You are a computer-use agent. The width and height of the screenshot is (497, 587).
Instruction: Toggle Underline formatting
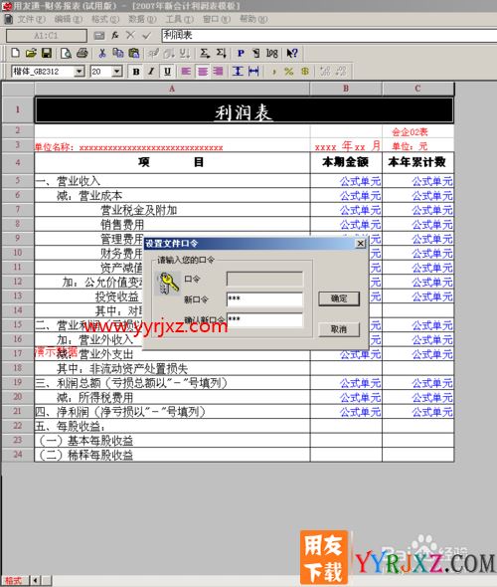[167, 71]
